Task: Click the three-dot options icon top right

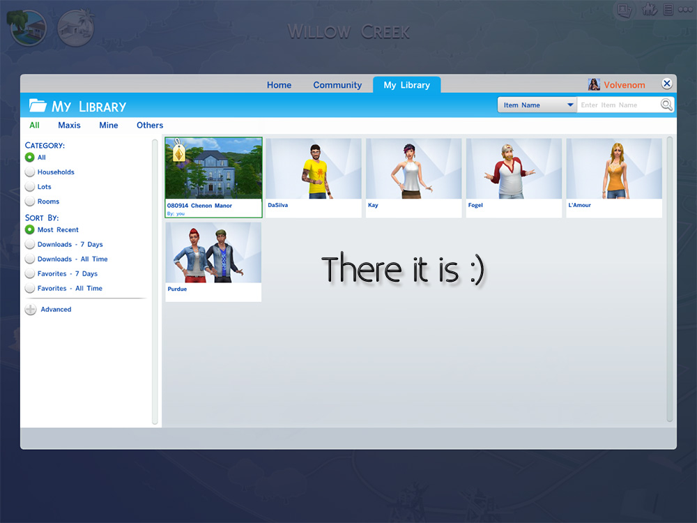Action: point(684,9)
